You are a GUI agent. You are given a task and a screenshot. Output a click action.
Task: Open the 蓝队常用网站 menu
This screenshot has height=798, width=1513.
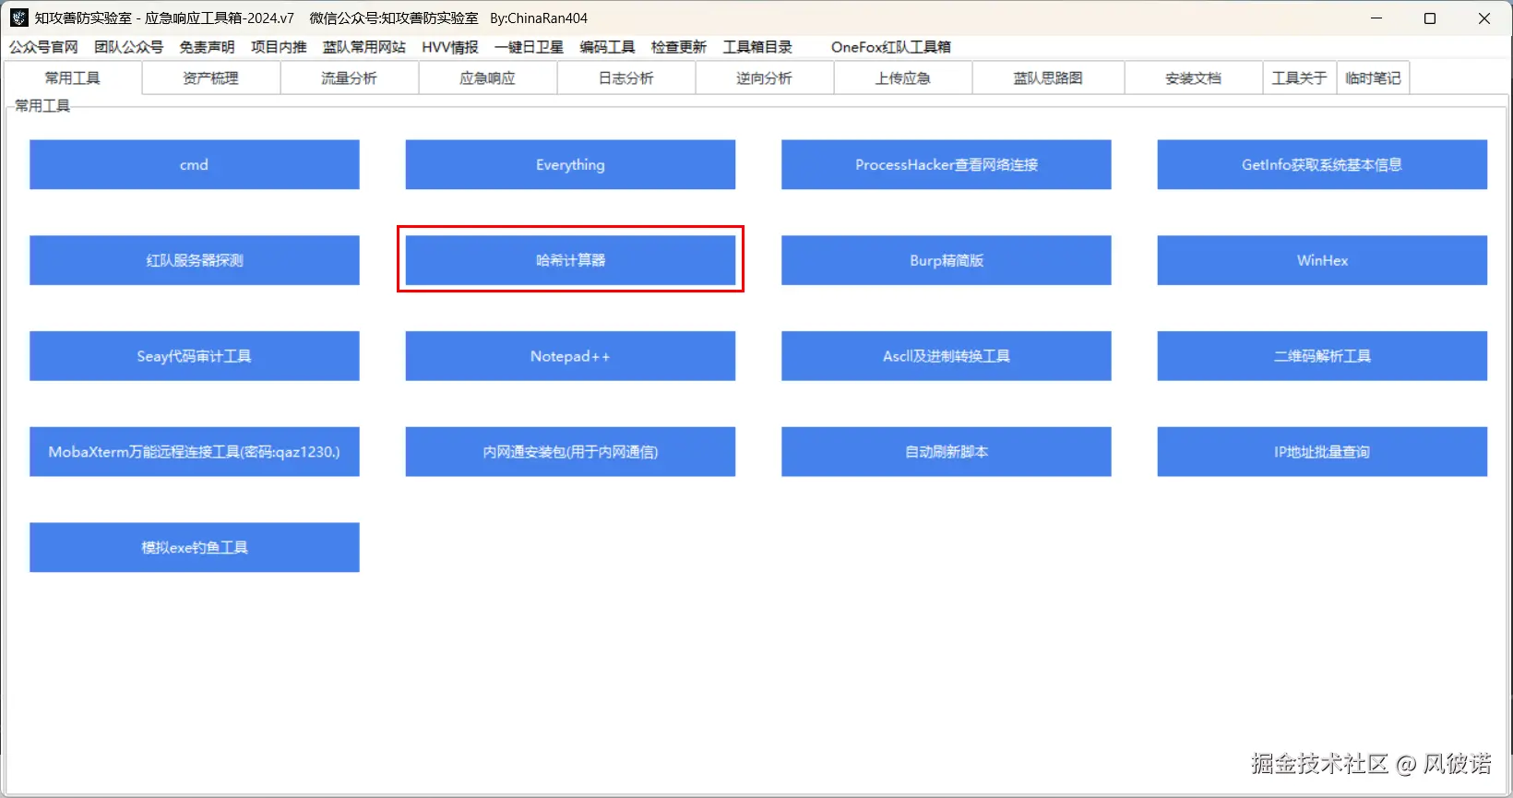pos(364,47)
